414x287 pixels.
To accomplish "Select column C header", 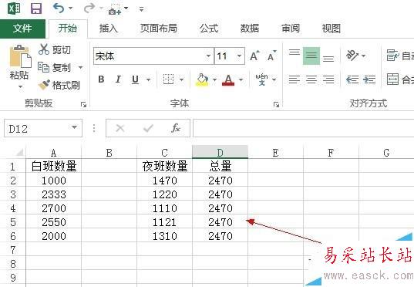I will [x=164, y=153].
